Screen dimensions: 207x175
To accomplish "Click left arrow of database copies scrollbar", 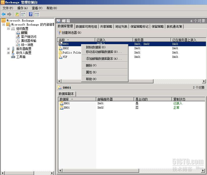I will pyautogui.click(x=60, y=170).
